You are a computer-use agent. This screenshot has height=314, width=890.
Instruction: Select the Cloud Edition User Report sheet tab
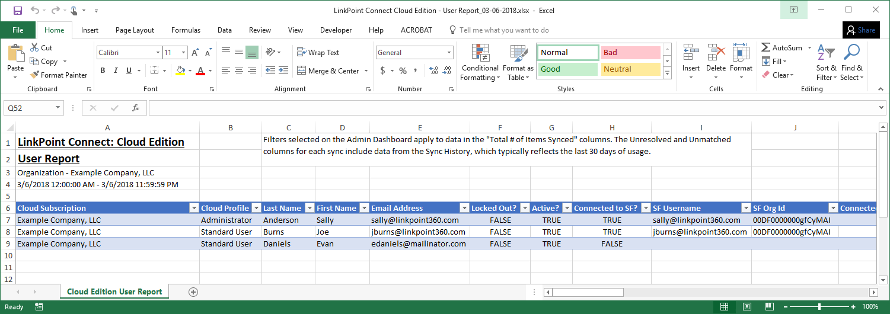pyautogui.click(x=114, y=291)
